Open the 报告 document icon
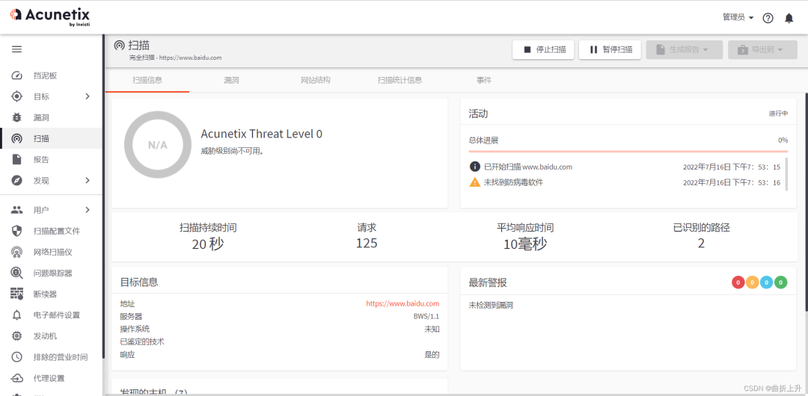 tap(17, 160)
